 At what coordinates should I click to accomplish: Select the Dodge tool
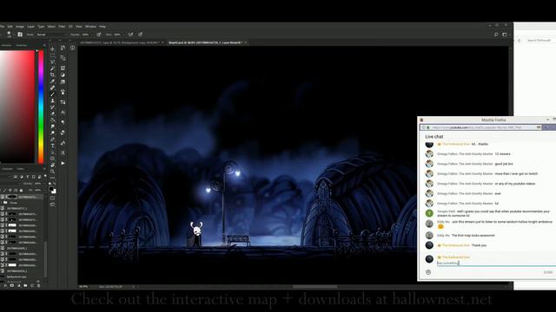[52, 133]
